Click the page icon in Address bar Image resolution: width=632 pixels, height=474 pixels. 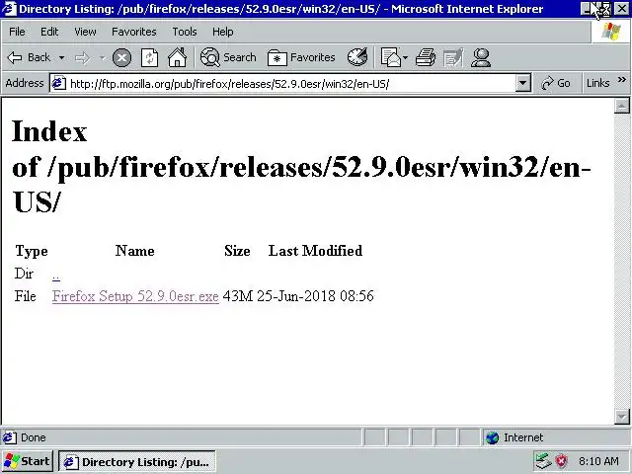[x=59, y=83]
